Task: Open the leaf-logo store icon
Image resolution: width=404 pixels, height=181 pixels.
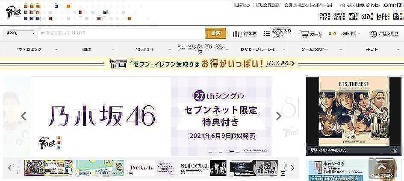Action: pos(353,17)
